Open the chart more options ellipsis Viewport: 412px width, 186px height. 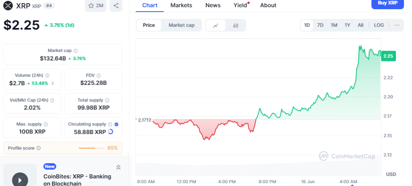(397, 25)
